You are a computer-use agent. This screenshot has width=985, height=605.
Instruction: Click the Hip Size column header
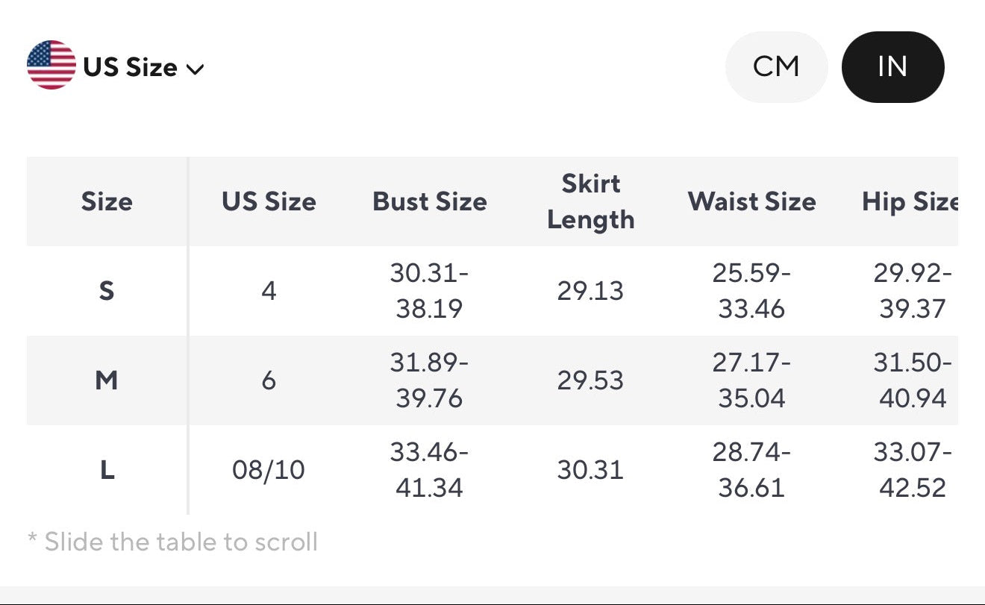(x=912, y=201)
